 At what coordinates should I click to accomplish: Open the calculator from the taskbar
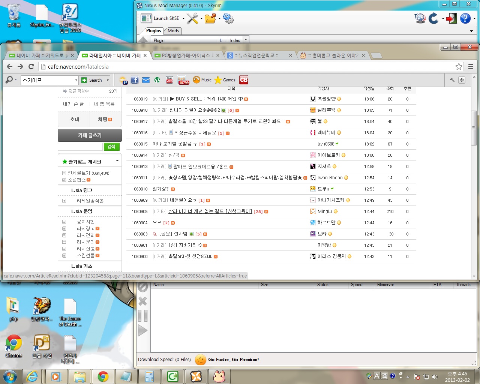click(150, 376)
